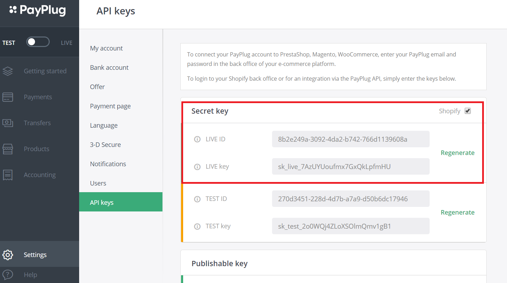Click the Help question mark icon

pyautogui.click(x=8, y=275)
